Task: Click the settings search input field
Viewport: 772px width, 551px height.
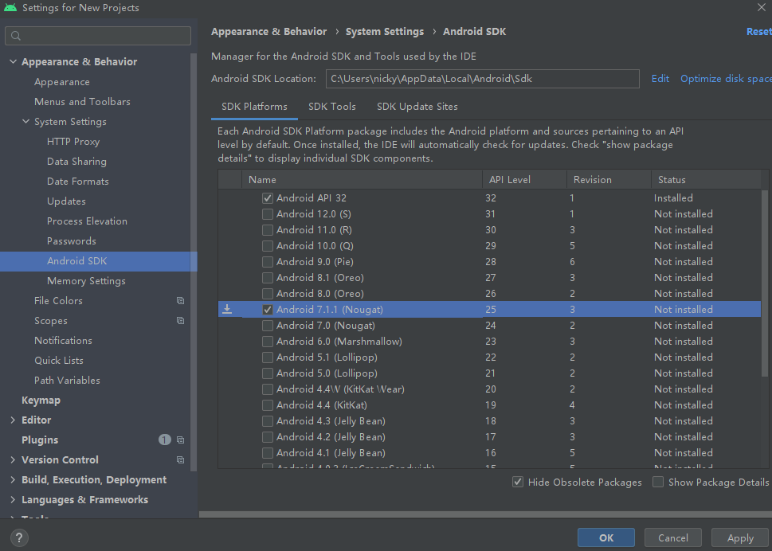Action: (98, 35)
